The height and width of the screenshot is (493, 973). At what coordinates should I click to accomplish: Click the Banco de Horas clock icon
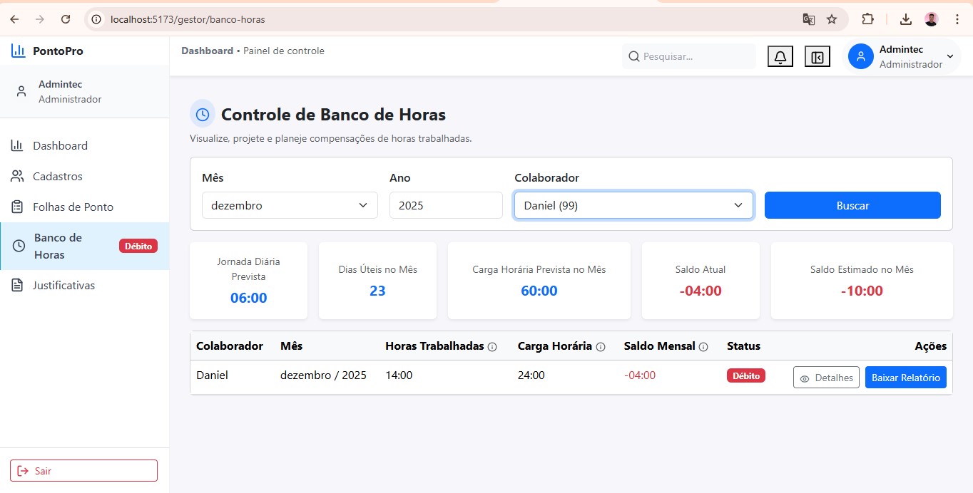(17, 246)
